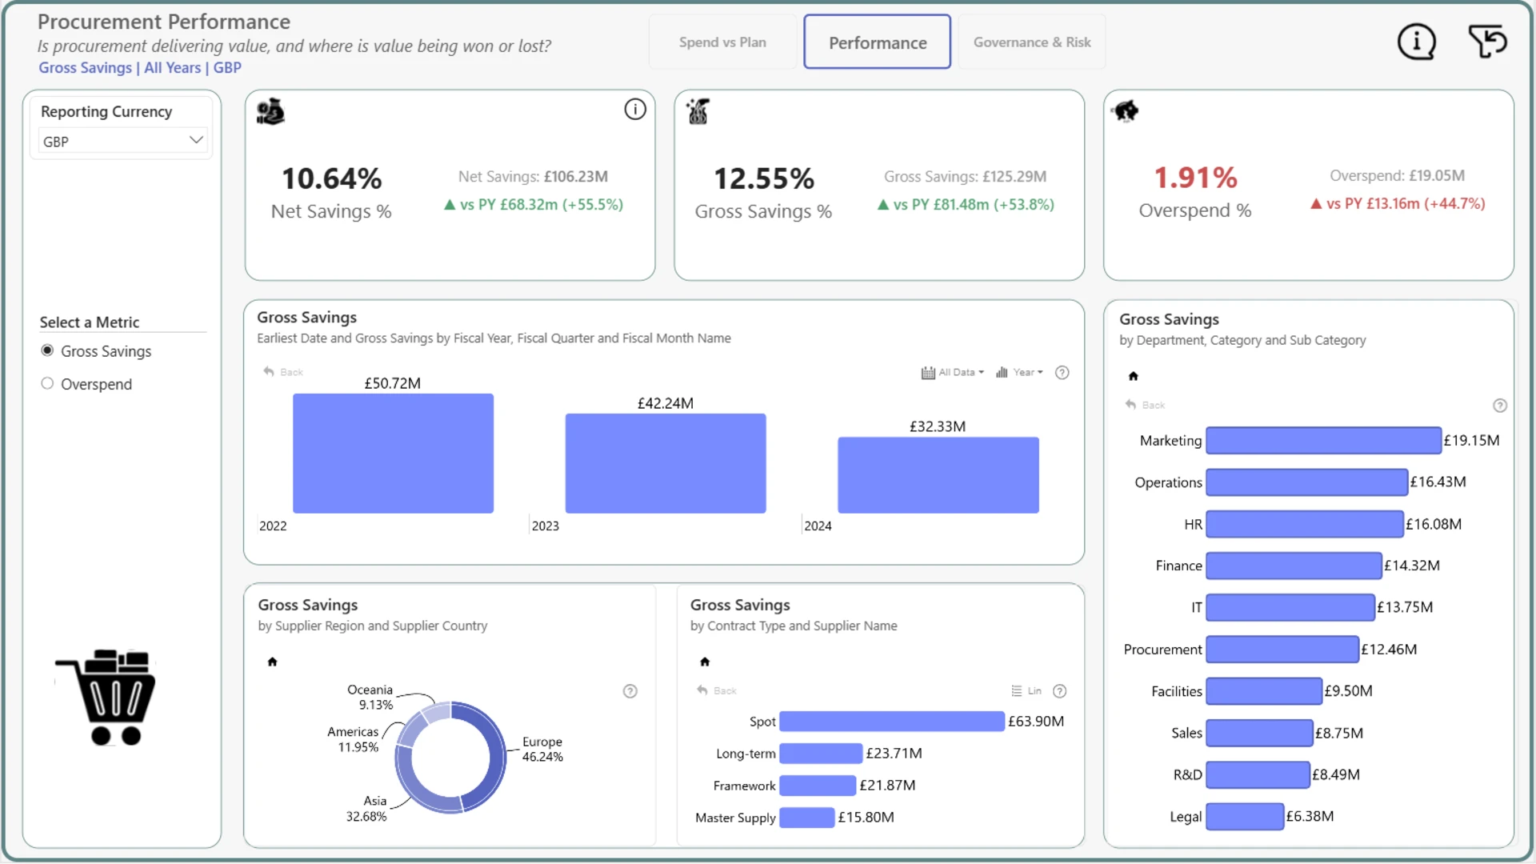Click Back arrow in Department chart
This screenshot has width=1536, height=864.
pos(1145,405)
